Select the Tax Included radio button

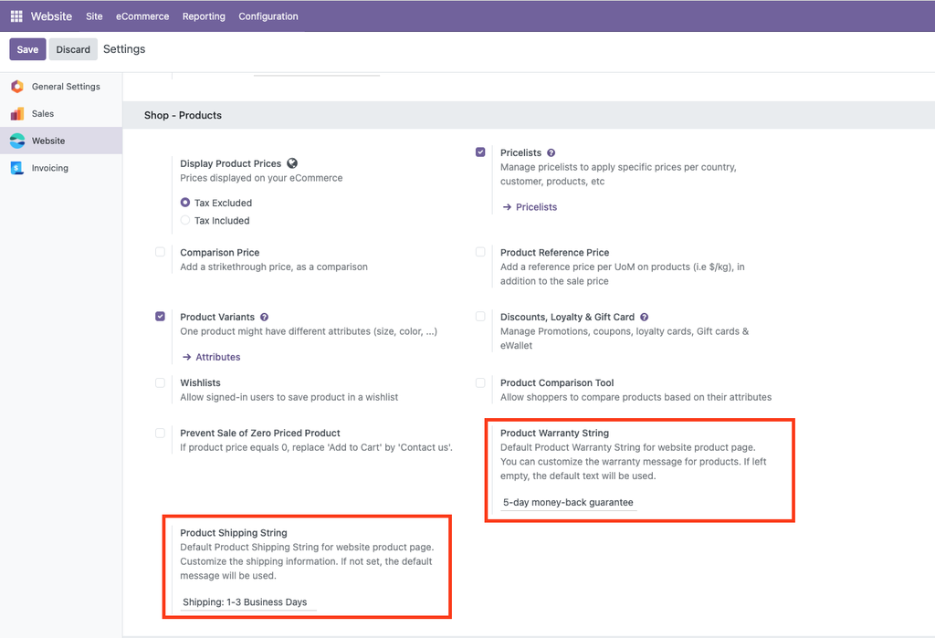pyautogui.click(x=185, y=221)
